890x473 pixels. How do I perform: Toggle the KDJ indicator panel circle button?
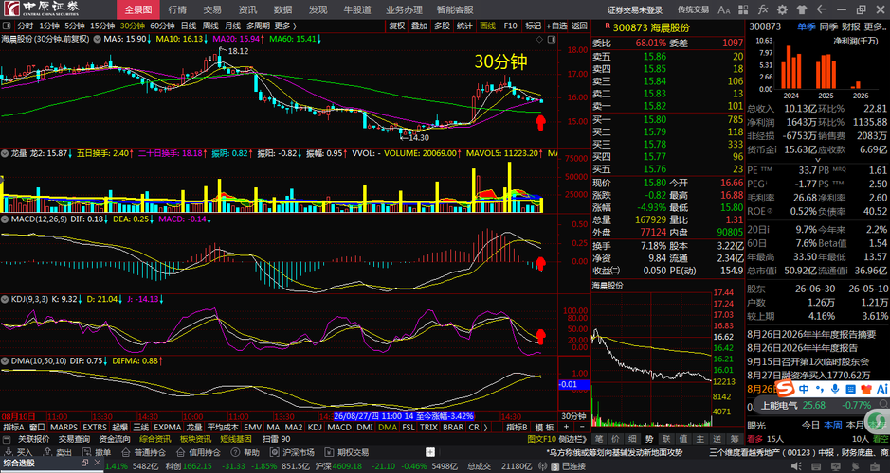click(5, 299)
